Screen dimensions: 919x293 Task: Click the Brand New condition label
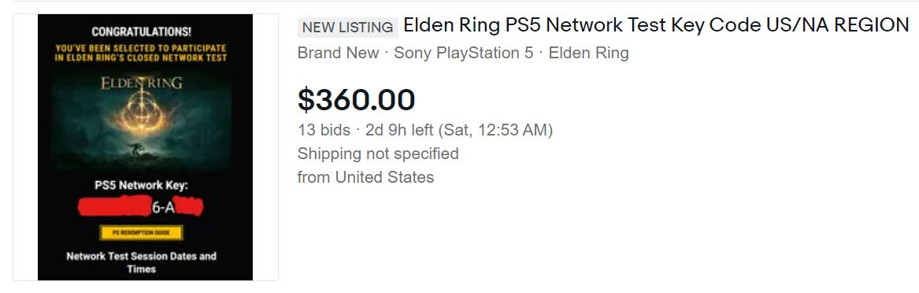(x=338, y=53)
